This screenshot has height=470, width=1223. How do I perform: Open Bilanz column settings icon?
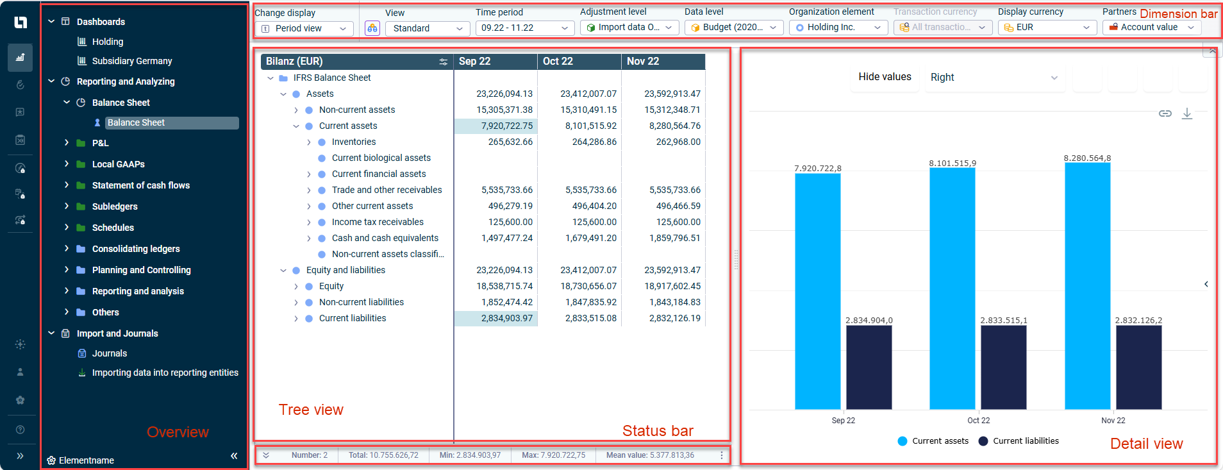click(443, 62)
